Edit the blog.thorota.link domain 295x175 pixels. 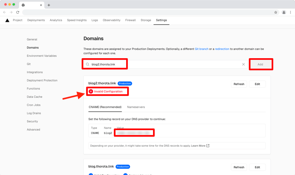(257, 167)
